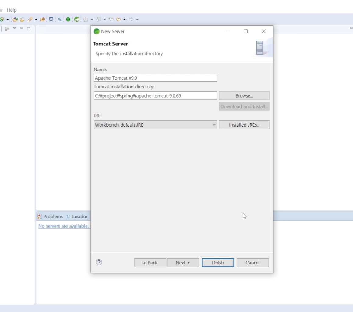Click the < Back button
This screenshot has width=353, height=312.
click(x=150, y=263)
